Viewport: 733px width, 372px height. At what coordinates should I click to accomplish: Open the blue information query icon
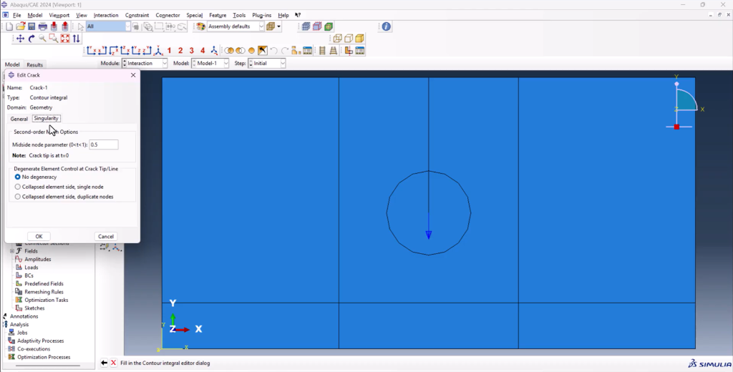click(386, 26)
